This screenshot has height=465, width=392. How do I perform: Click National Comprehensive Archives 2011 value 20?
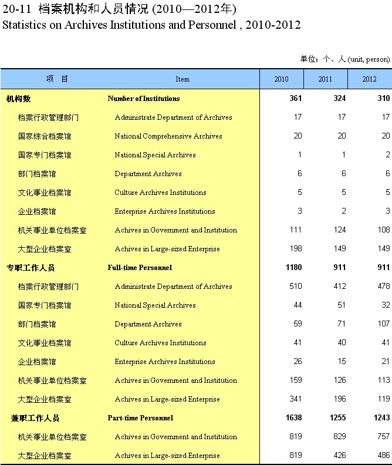[x=342, y=136]
